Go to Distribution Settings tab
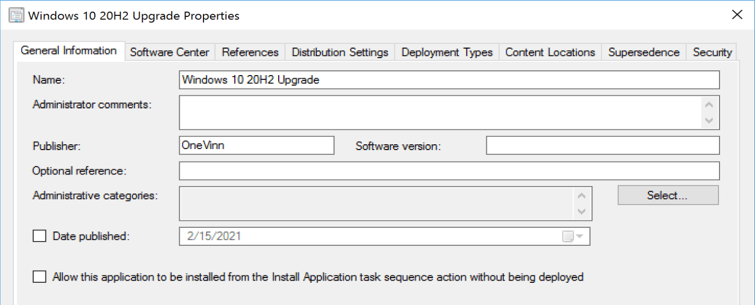755x305 pixels. point(340,52)
